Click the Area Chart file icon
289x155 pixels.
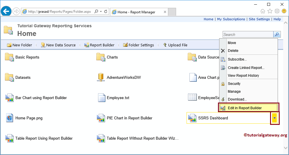(193, 77)
